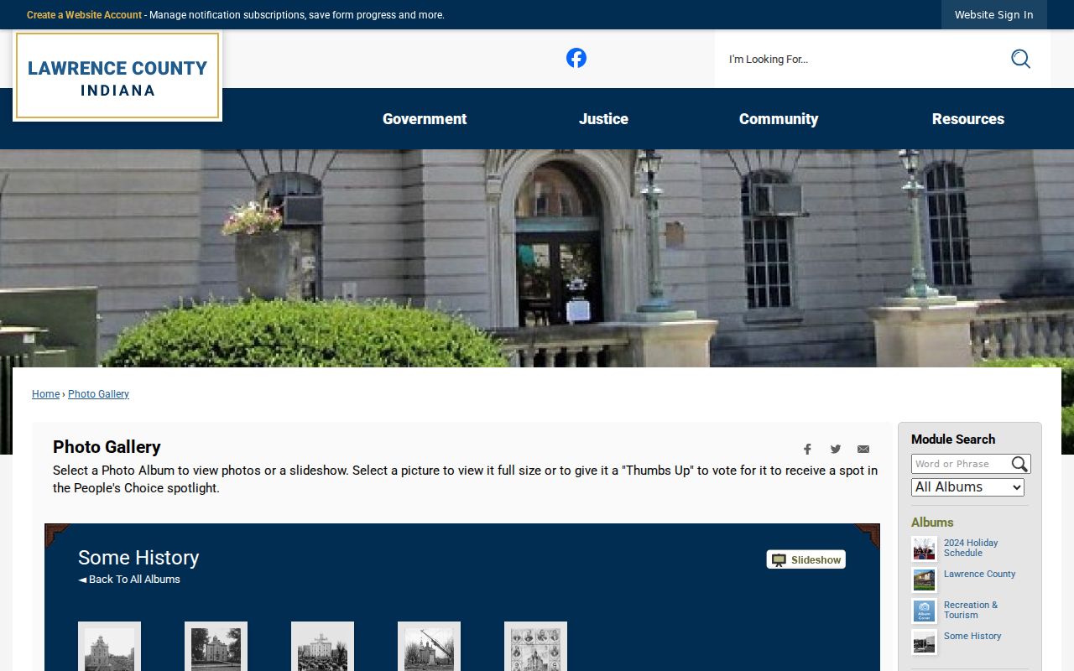Focus the Word or Phrase search box
The width and height of the screenshot is (1074, 671).
tap(961, 464)
